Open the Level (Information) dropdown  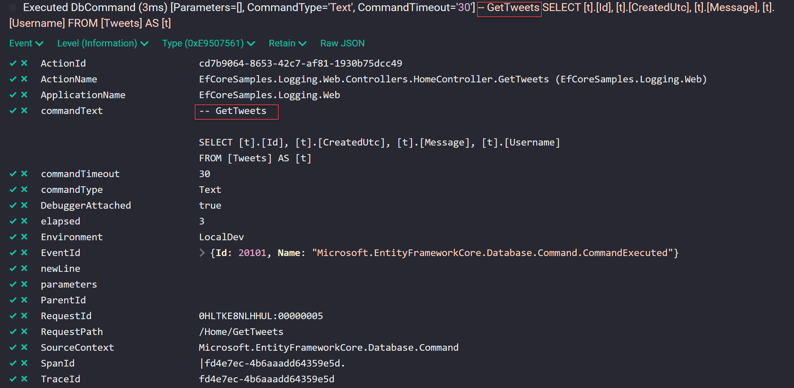[x=102, y=43]
